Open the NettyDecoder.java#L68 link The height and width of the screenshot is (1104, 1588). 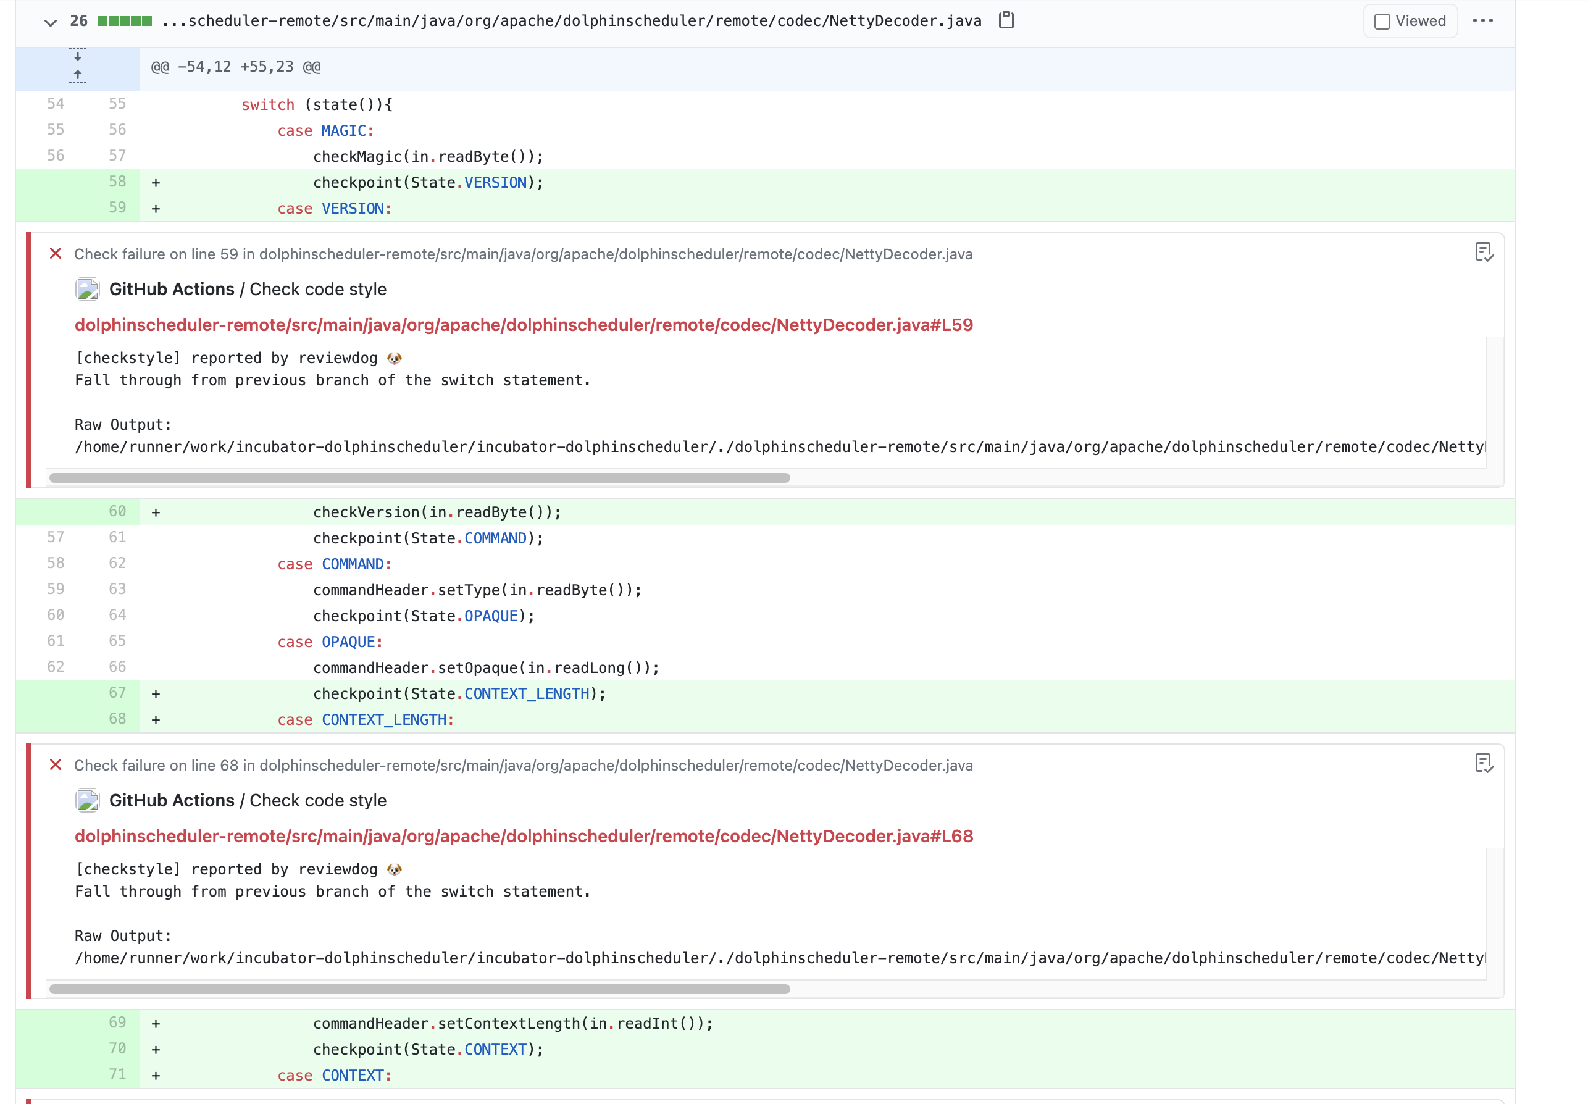point(524,836)
